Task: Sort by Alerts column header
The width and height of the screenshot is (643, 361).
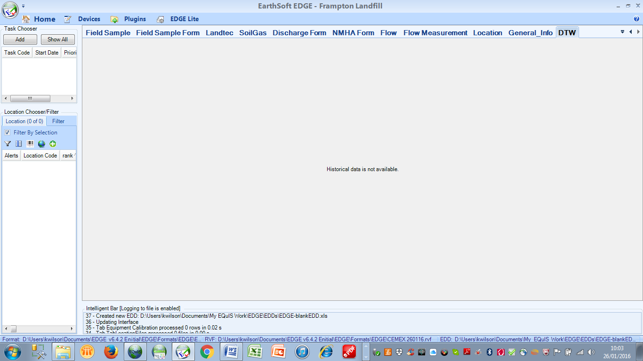Action: tap(11, 156)
